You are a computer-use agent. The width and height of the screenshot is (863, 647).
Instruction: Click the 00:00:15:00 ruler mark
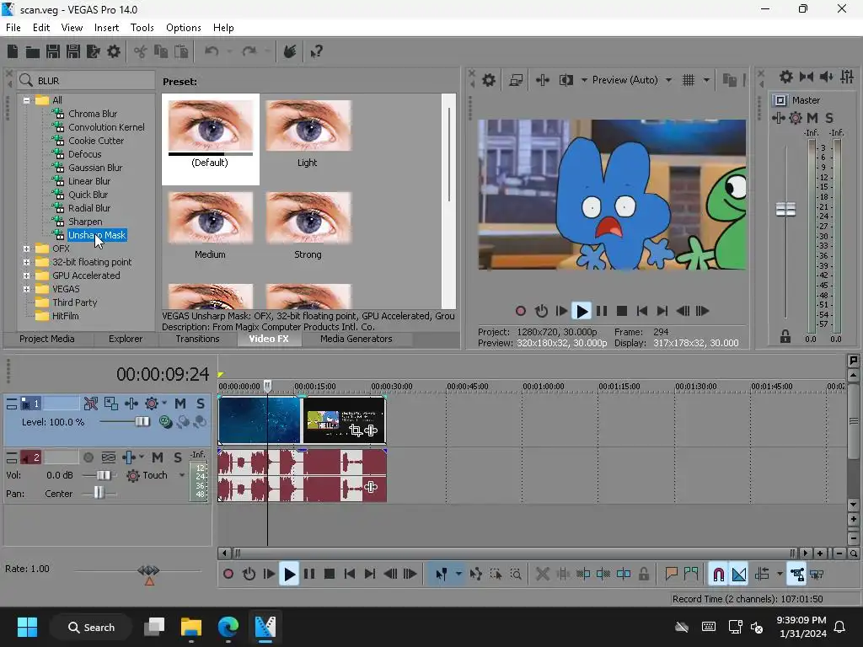[315, 387]
